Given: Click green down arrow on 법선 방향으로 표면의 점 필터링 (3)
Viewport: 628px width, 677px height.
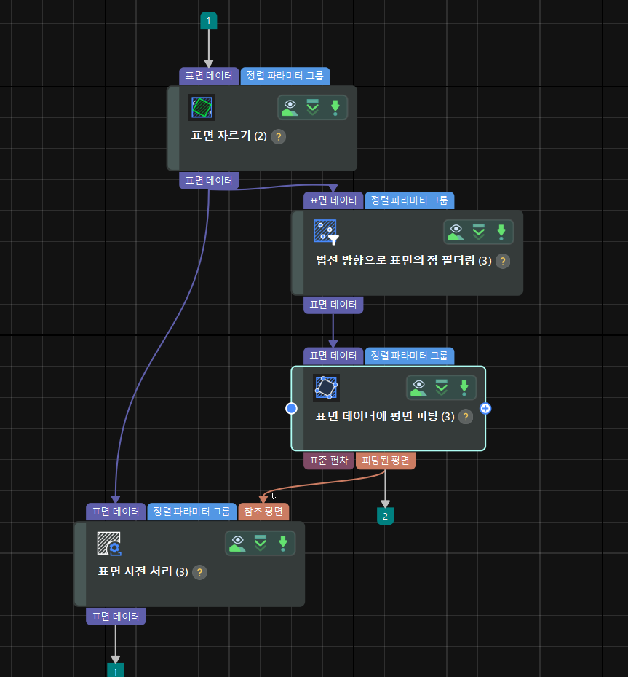Looking at the screenshot, I should 501,232.
